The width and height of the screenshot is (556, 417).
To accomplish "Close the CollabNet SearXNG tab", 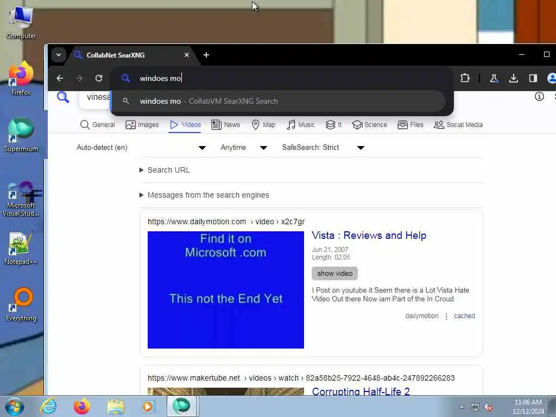I will pyautogui.click(x=187, y=55).
